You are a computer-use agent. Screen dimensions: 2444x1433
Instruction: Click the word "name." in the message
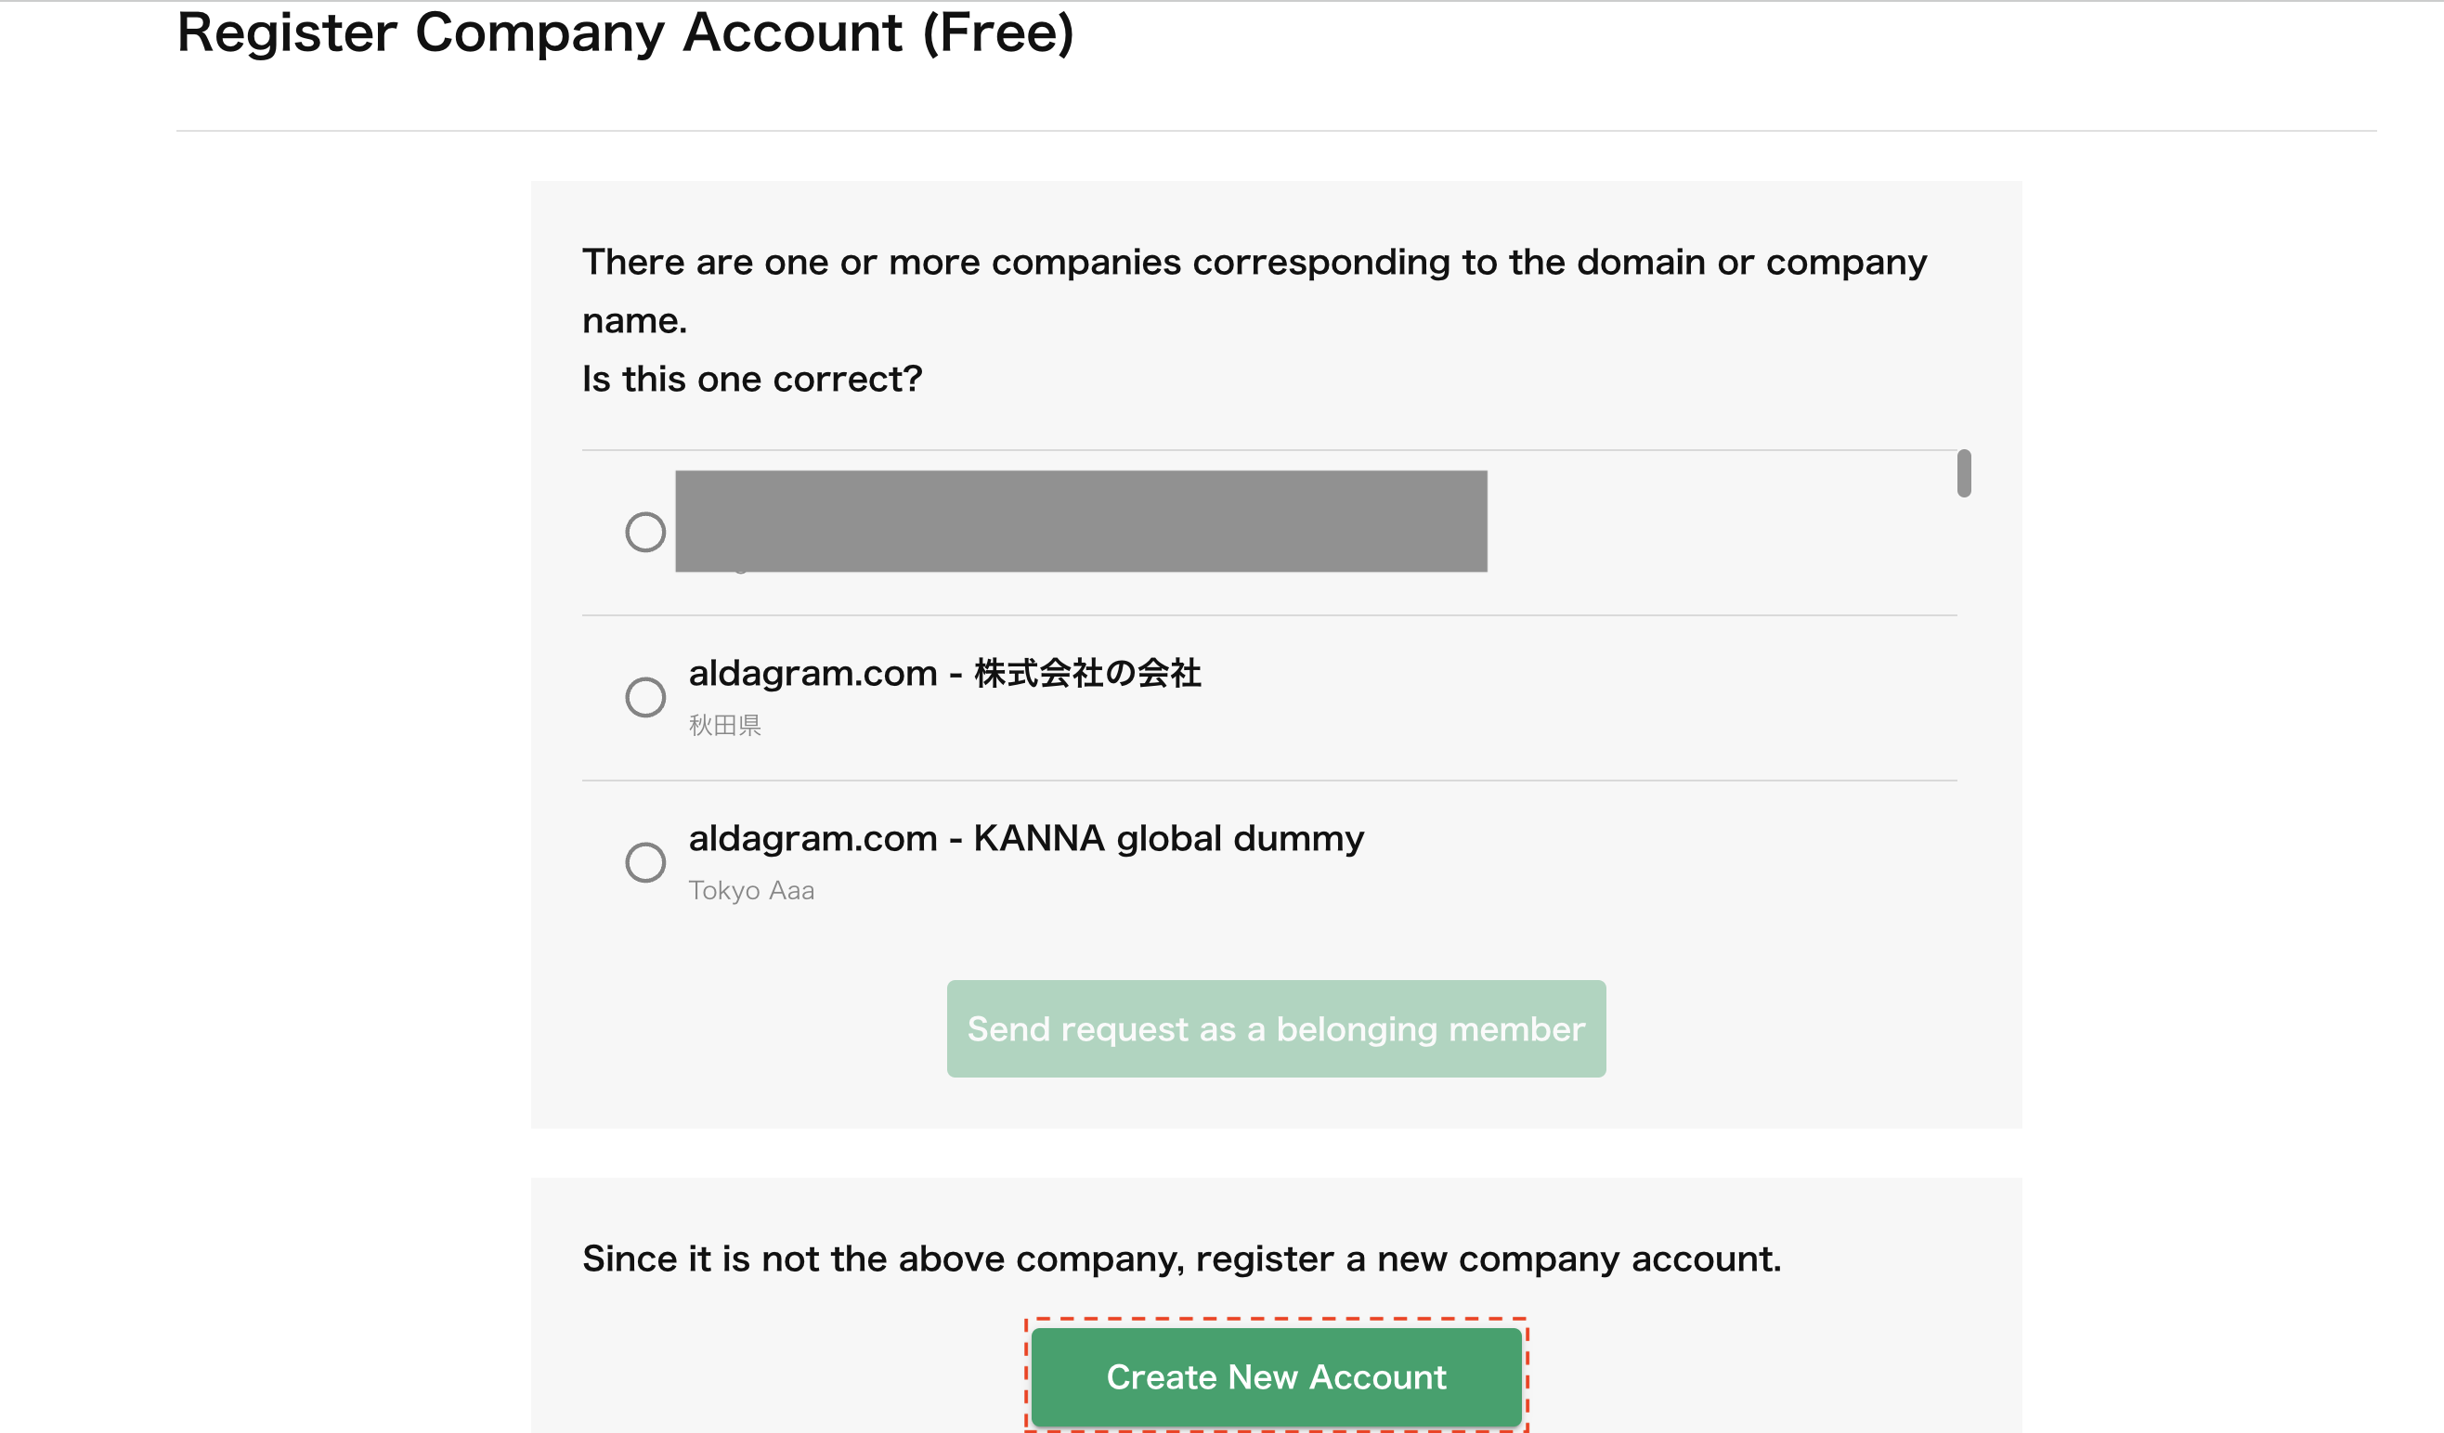pyautogui.click(x=634, y=321)
